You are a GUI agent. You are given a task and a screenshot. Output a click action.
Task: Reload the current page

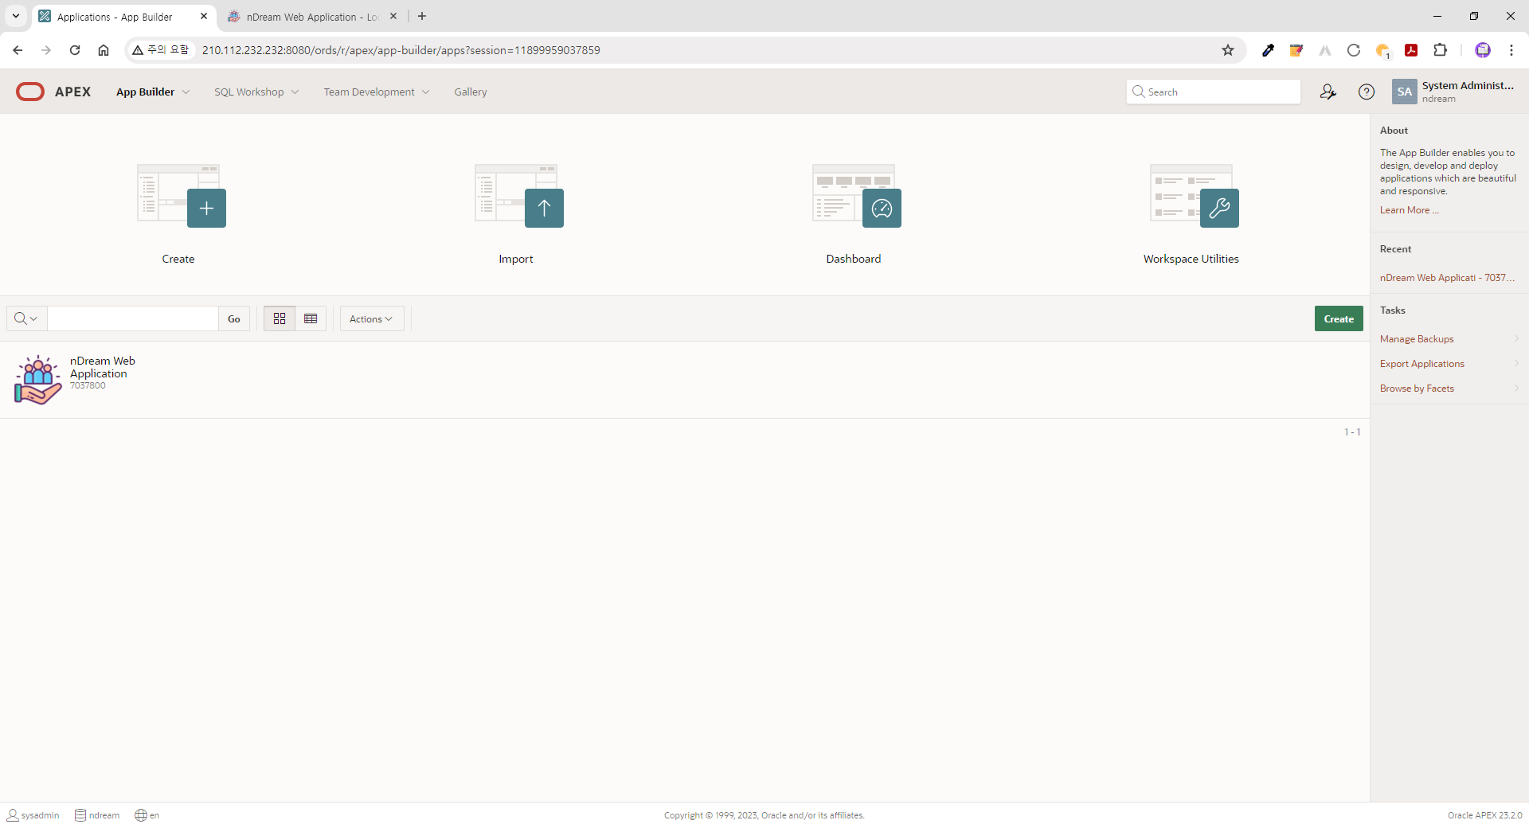click(x=75, y=50)
